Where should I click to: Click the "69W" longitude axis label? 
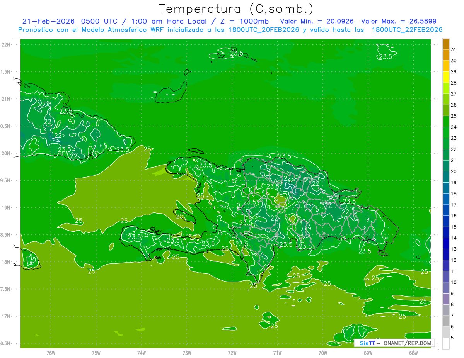click(368, 353)
